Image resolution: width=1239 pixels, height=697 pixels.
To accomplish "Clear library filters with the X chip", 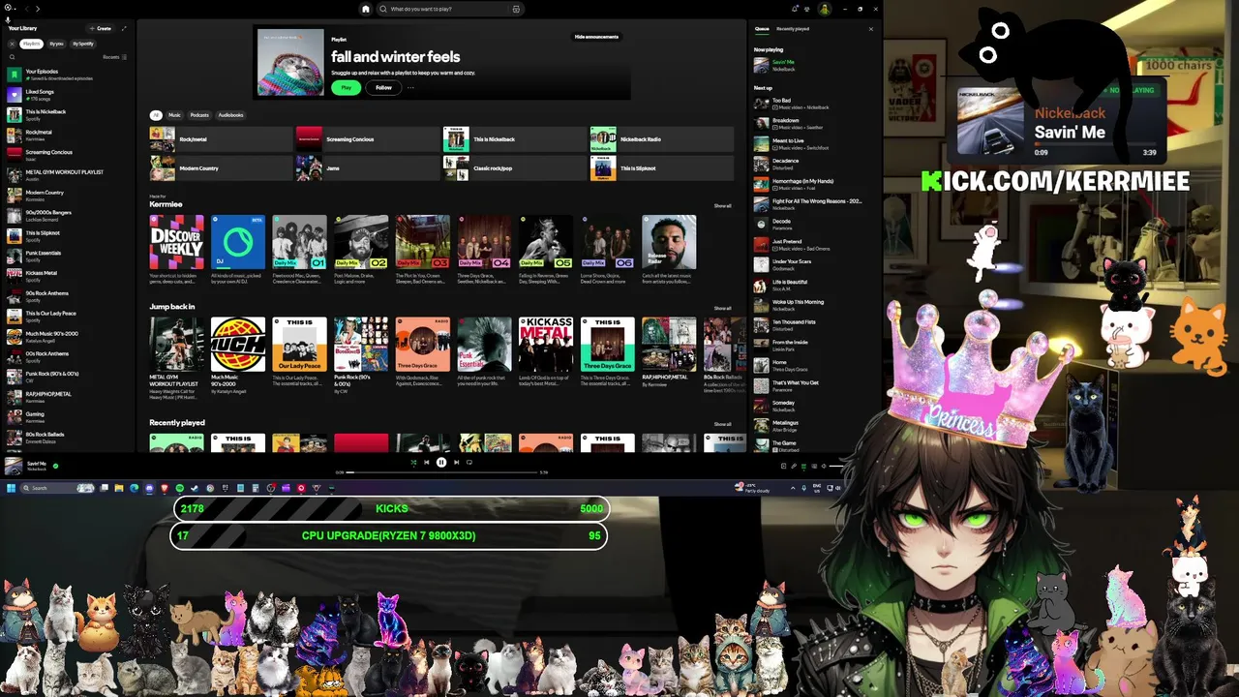I will (12, 44).
